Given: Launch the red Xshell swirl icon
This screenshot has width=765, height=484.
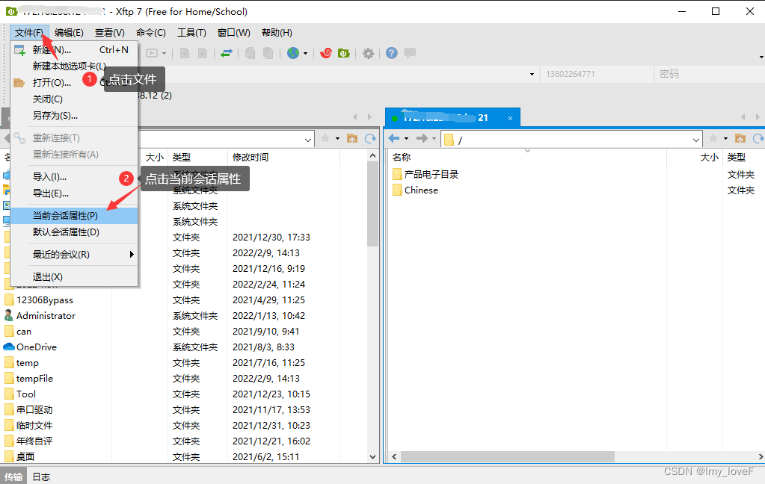Looking at the screenshot, I should pos(326,53).
